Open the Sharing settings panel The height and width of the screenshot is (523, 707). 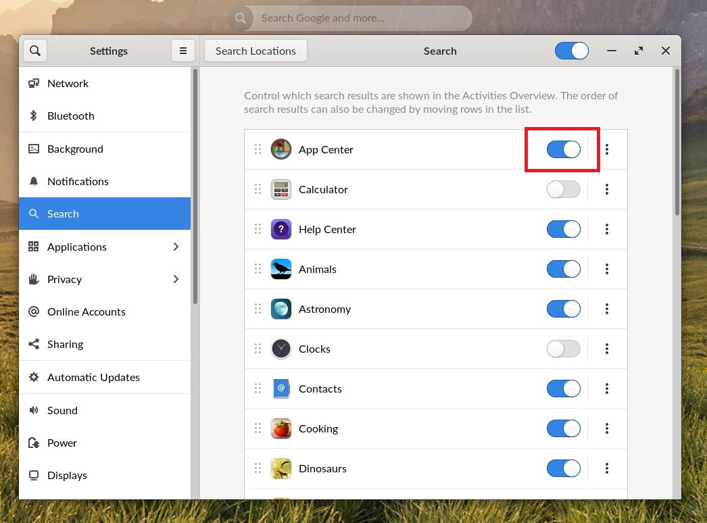click(105, 344)
